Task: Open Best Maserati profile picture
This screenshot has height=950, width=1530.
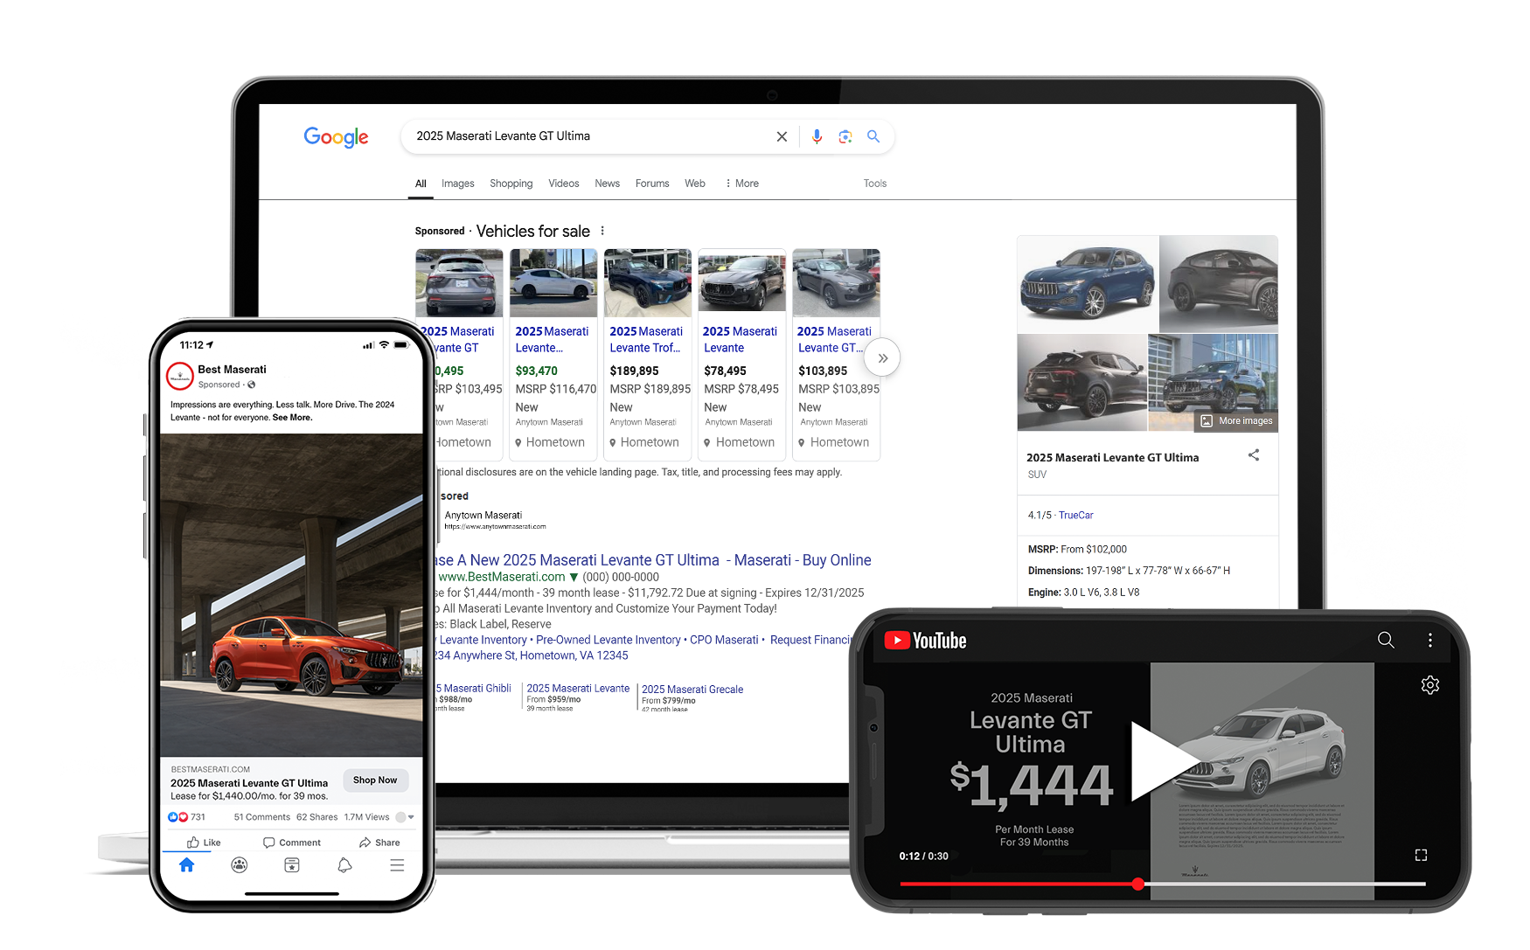Action: tap(179, 377)
